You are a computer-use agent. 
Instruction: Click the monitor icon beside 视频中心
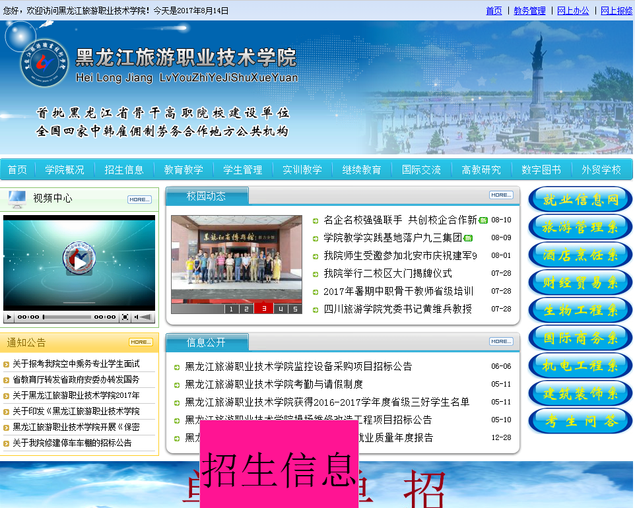click(x=17, y=198)
